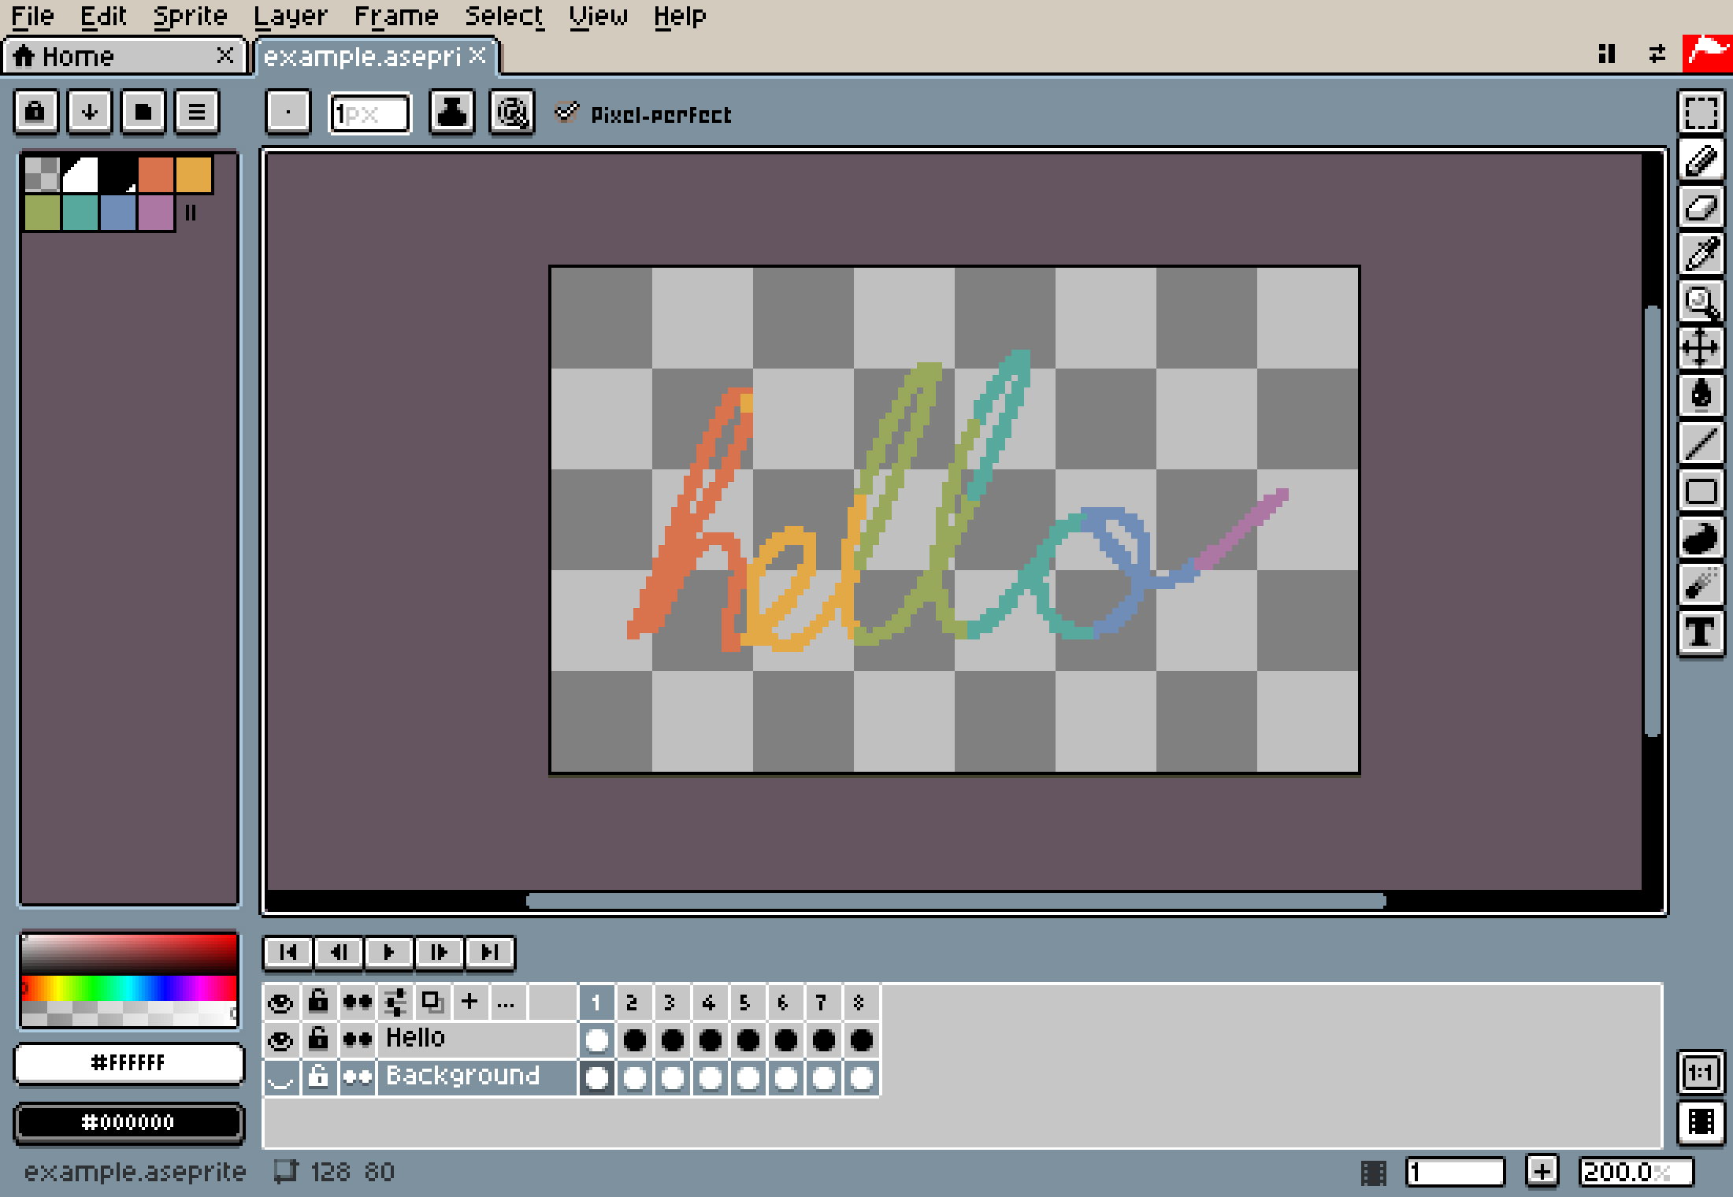Open the palette presets button

coord(143,112)
